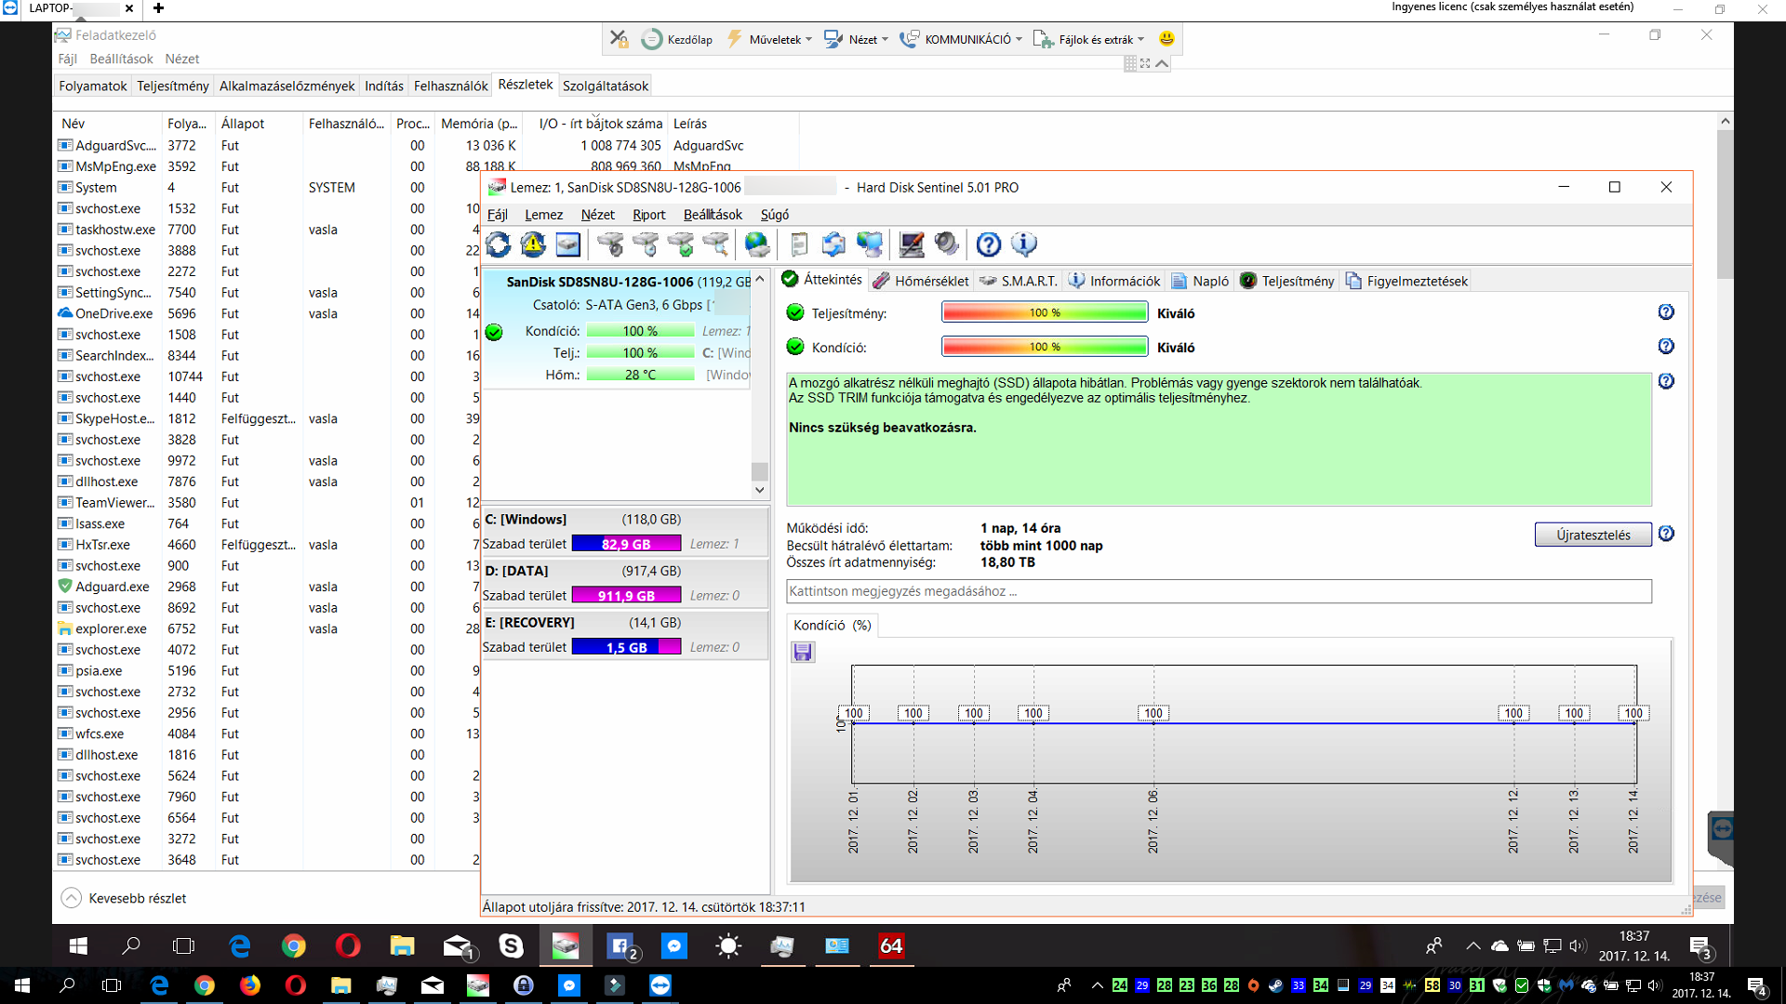Select the SanDisk SD8SN8U-128G-1006 disk entry
This screenshot has width=1786, height=1004.
(617, 329)
